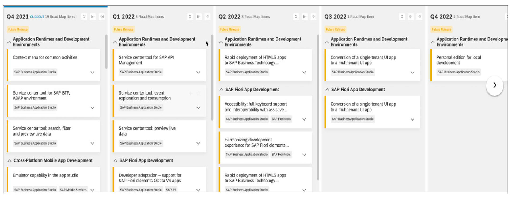Image resolution: width=512 pixels, height=199 pixels.
Task: Expand the 'Service center tool for SAP API Management' card chevron
Action: point(198,72)
